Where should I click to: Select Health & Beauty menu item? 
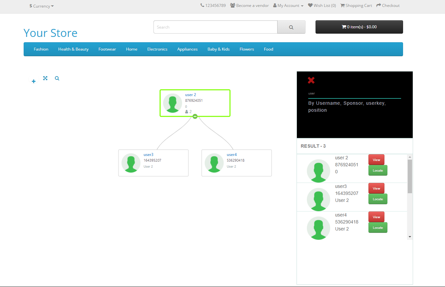(x=73, y=49)
